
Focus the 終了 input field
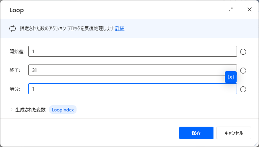click(133, 70)
